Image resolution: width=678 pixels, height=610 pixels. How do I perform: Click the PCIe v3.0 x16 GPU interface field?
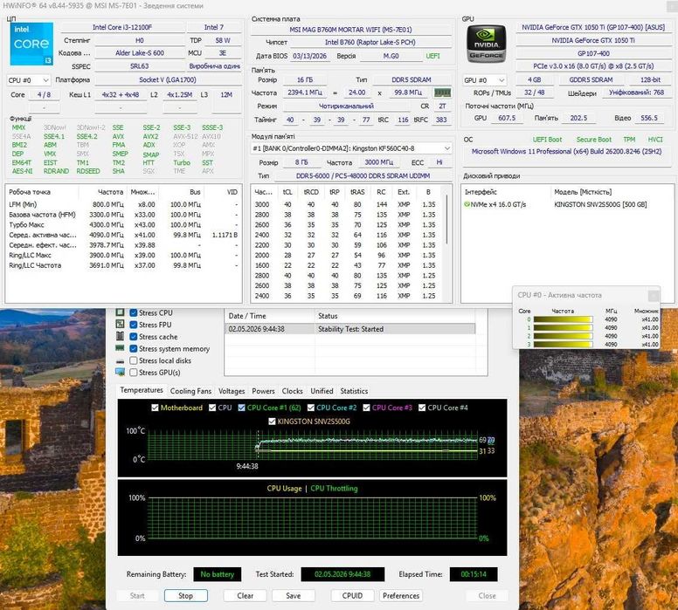(593, 66)
